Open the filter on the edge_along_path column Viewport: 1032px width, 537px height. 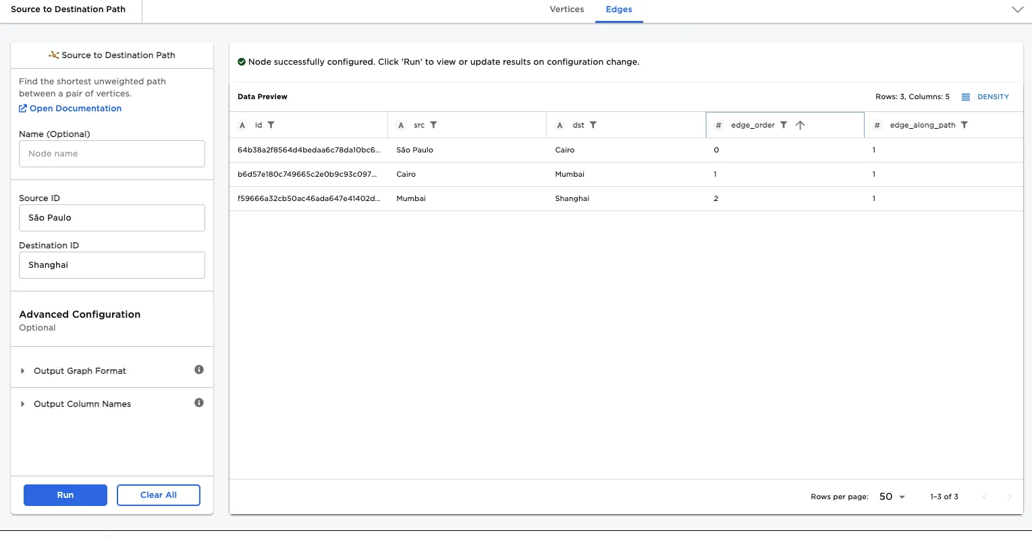tap(965, 125)
